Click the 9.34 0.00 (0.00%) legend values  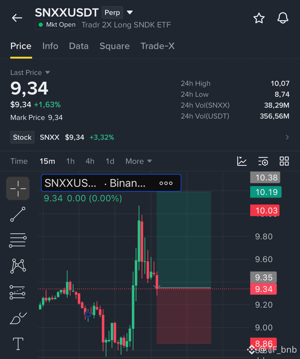pos(83,198)
